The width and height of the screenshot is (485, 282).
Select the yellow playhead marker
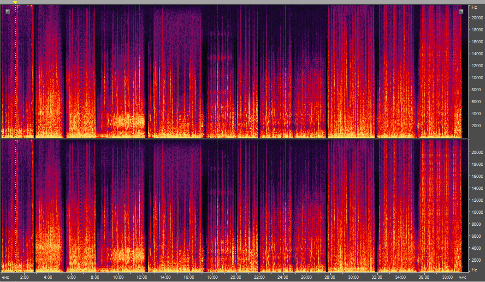point(16,3)
